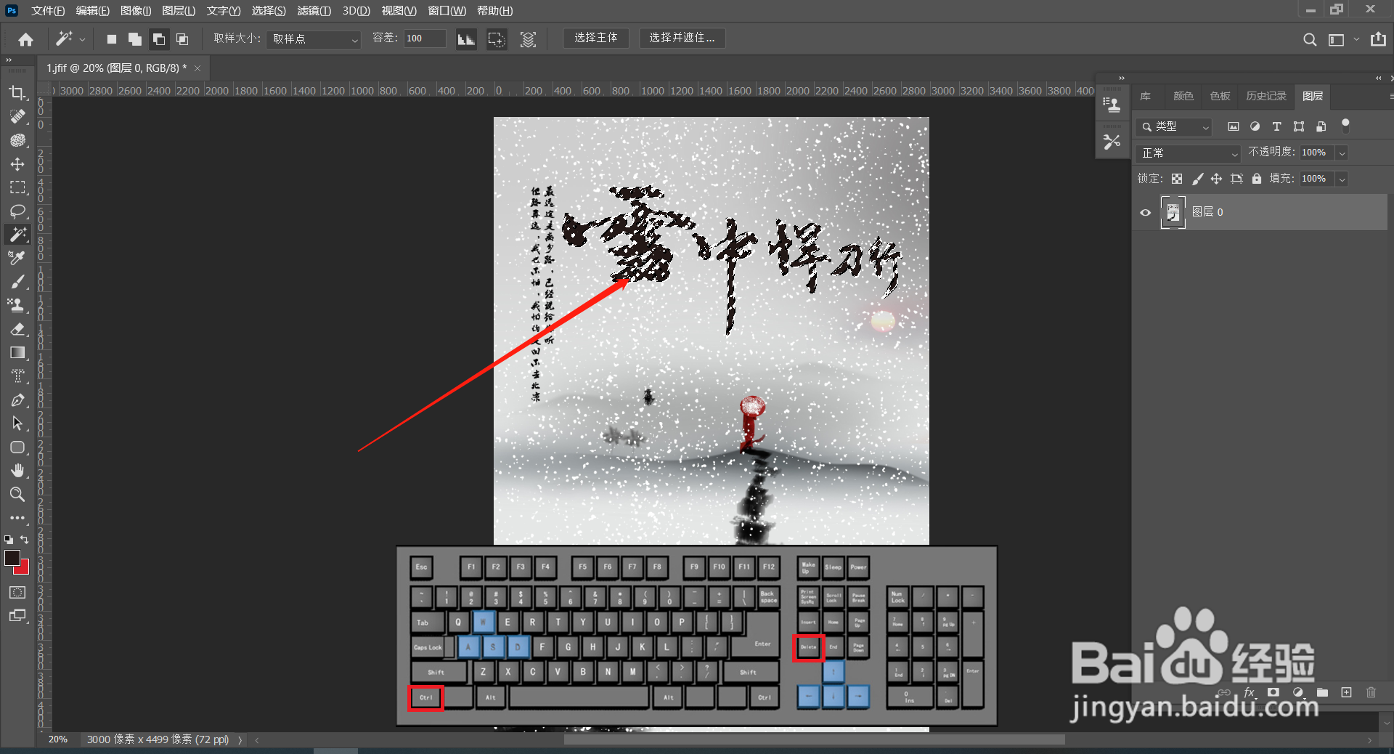
Task: Expand the 不透明度 opacity dropdown
Action: [x=1342, y=153]
